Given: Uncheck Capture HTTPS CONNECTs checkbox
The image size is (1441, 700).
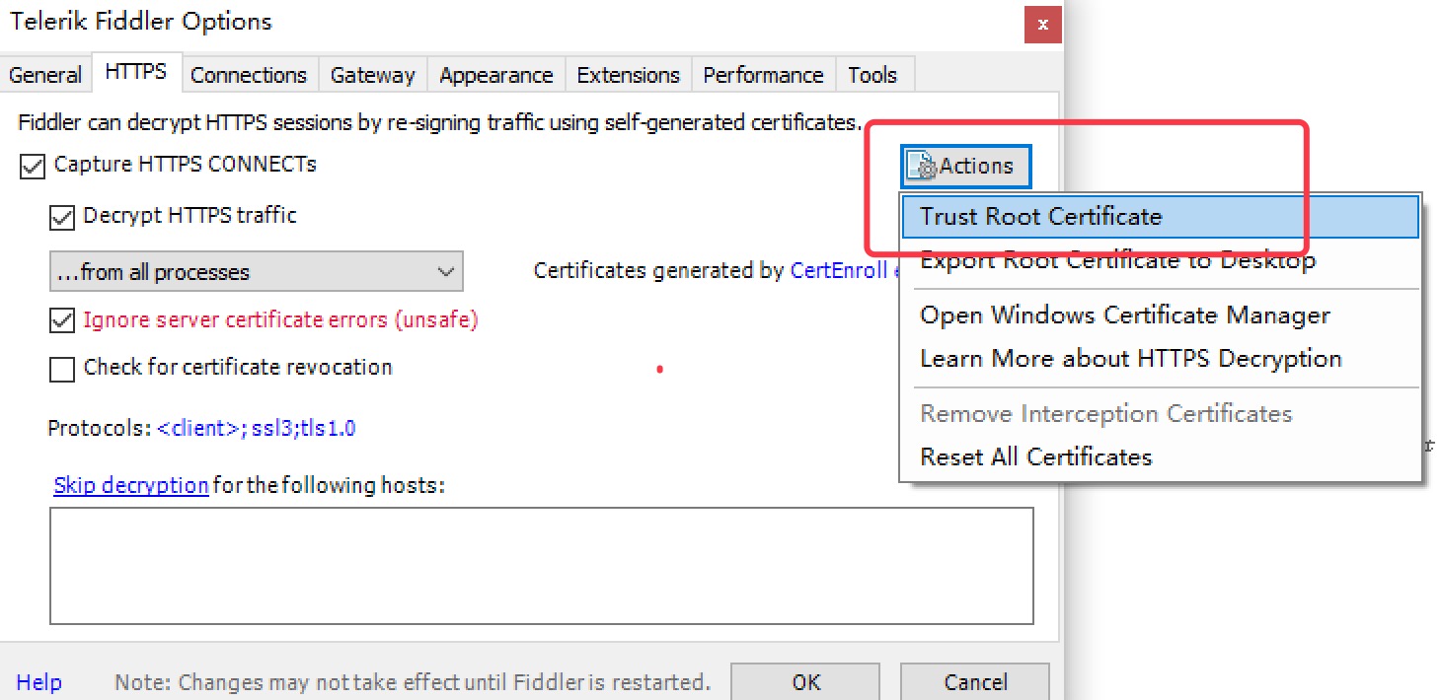Looking at the screenshot, I should click(x=33, y=166).
